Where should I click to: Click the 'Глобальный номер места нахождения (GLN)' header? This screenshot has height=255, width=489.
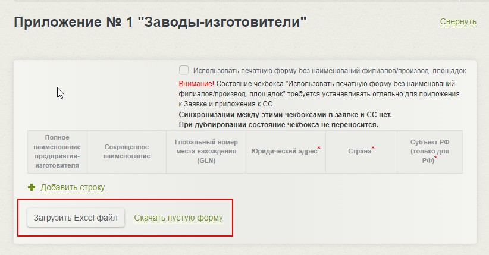[206, 152]
